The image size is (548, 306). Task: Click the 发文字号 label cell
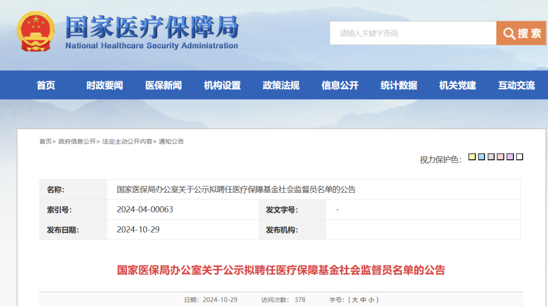click(x=292, y=210)
